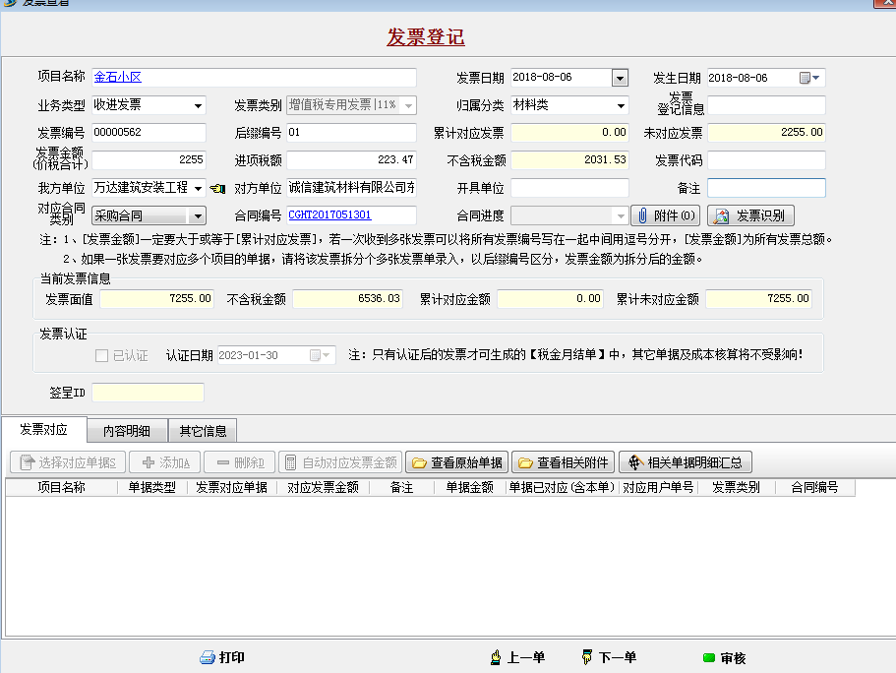Open the 金石小区 project link

[118, 77]
